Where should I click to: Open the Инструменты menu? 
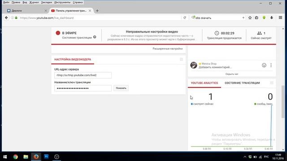point(62,2)
